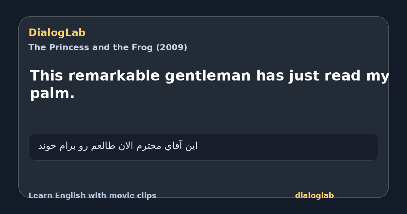Click the word "This" in the sentence
407x214 pixels.
[47, 76]
